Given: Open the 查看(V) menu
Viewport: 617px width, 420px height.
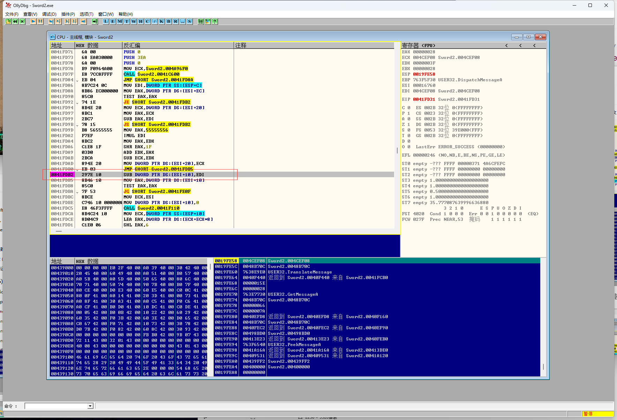Looking at the screenshot, I should point(30,14).
